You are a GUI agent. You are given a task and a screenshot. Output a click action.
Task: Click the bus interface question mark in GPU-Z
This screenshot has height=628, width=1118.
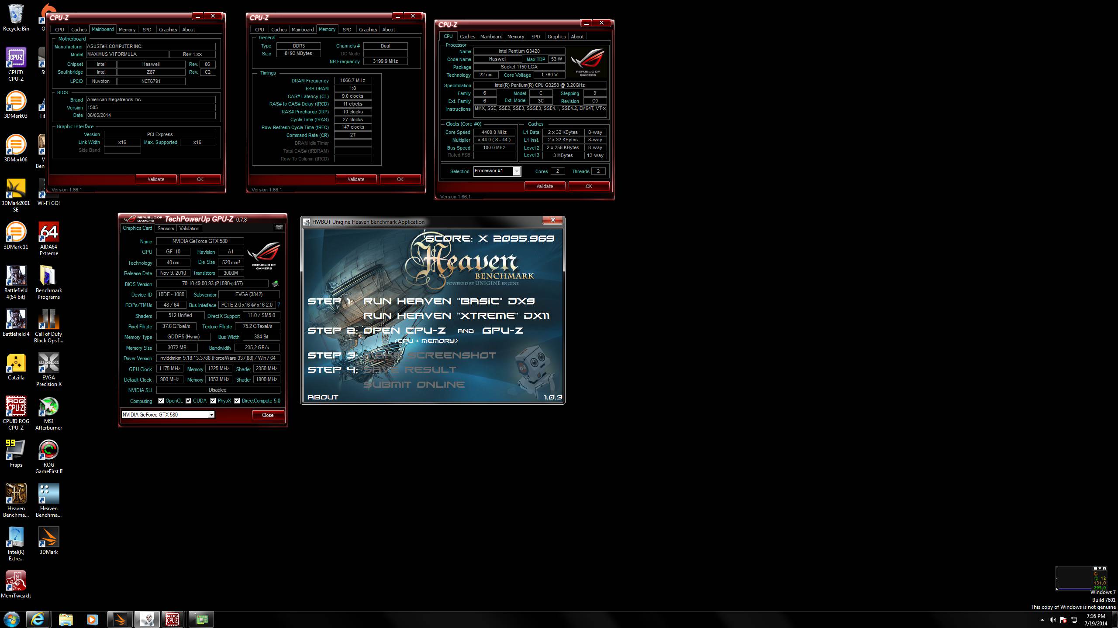(279, 305)
